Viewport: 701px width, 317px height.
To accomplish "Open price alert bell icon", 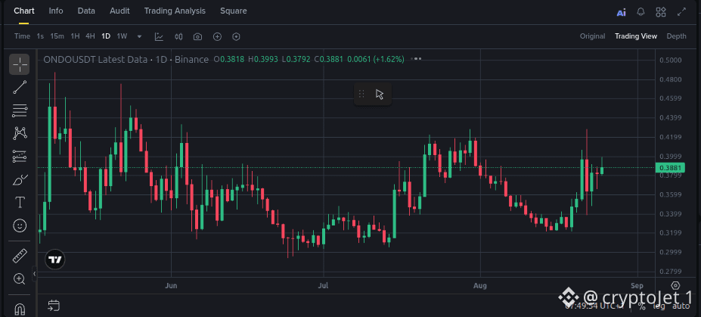I will [641, 12].
